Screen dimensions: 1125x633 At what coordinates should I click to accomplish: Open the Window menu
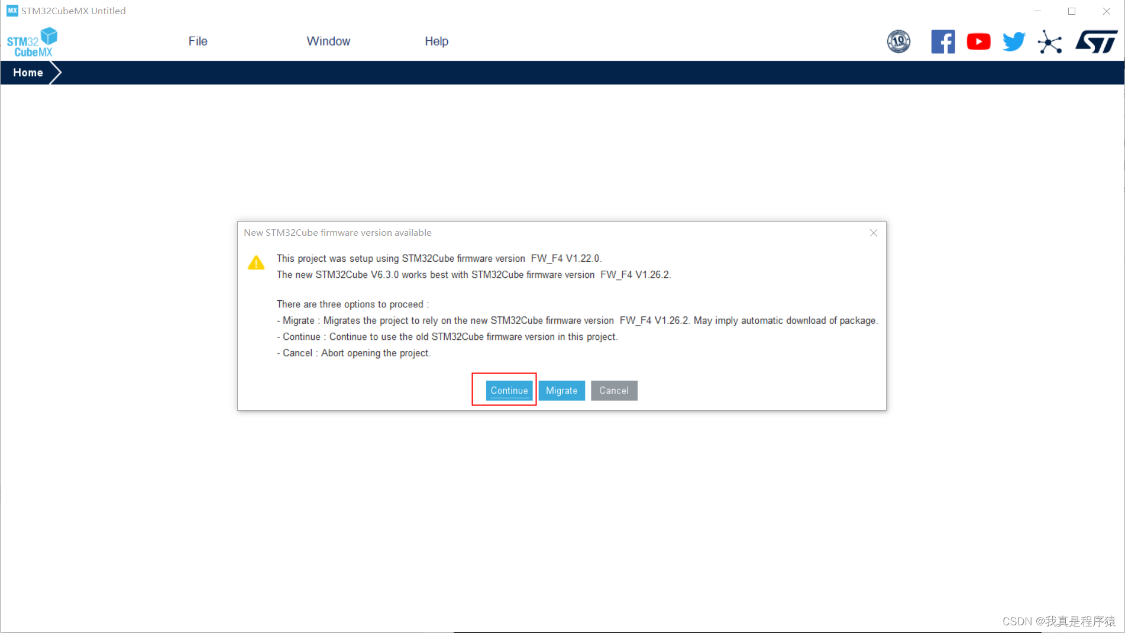(328, 41)
